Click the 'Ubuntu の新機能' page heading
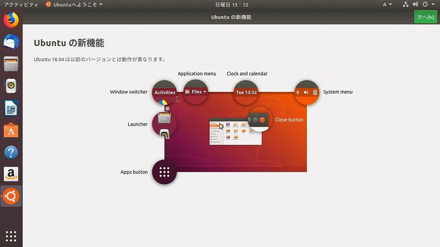Image resolution: width=440 pixels, height=247 pixels. pyautogui.click(x=69, y=43)
